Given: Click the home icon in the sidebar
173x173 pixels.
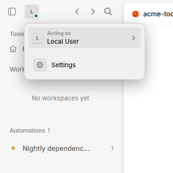Looking at the screenshot, I should (13, 49).
